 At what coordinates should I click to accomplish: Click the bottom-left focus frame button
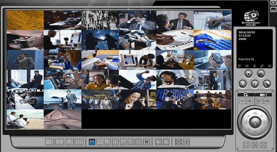pos(245,144)
